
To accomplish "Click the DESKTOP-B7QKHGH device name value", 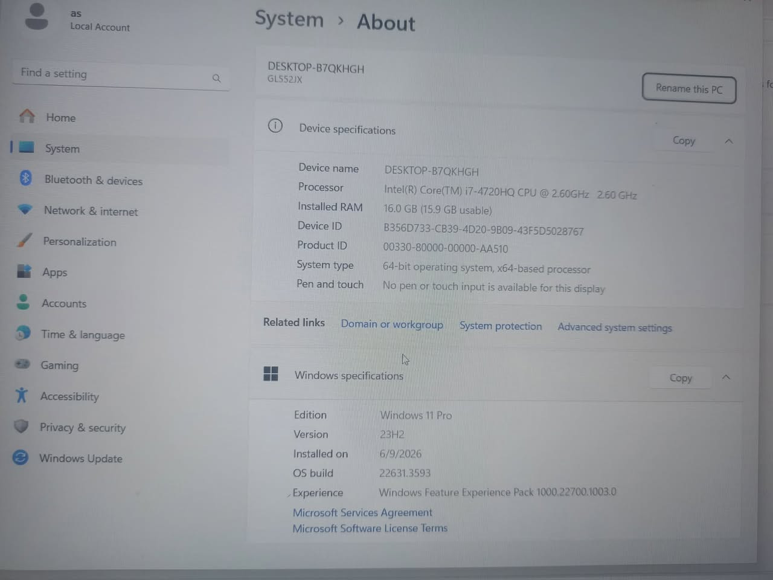I will (431, 171).
